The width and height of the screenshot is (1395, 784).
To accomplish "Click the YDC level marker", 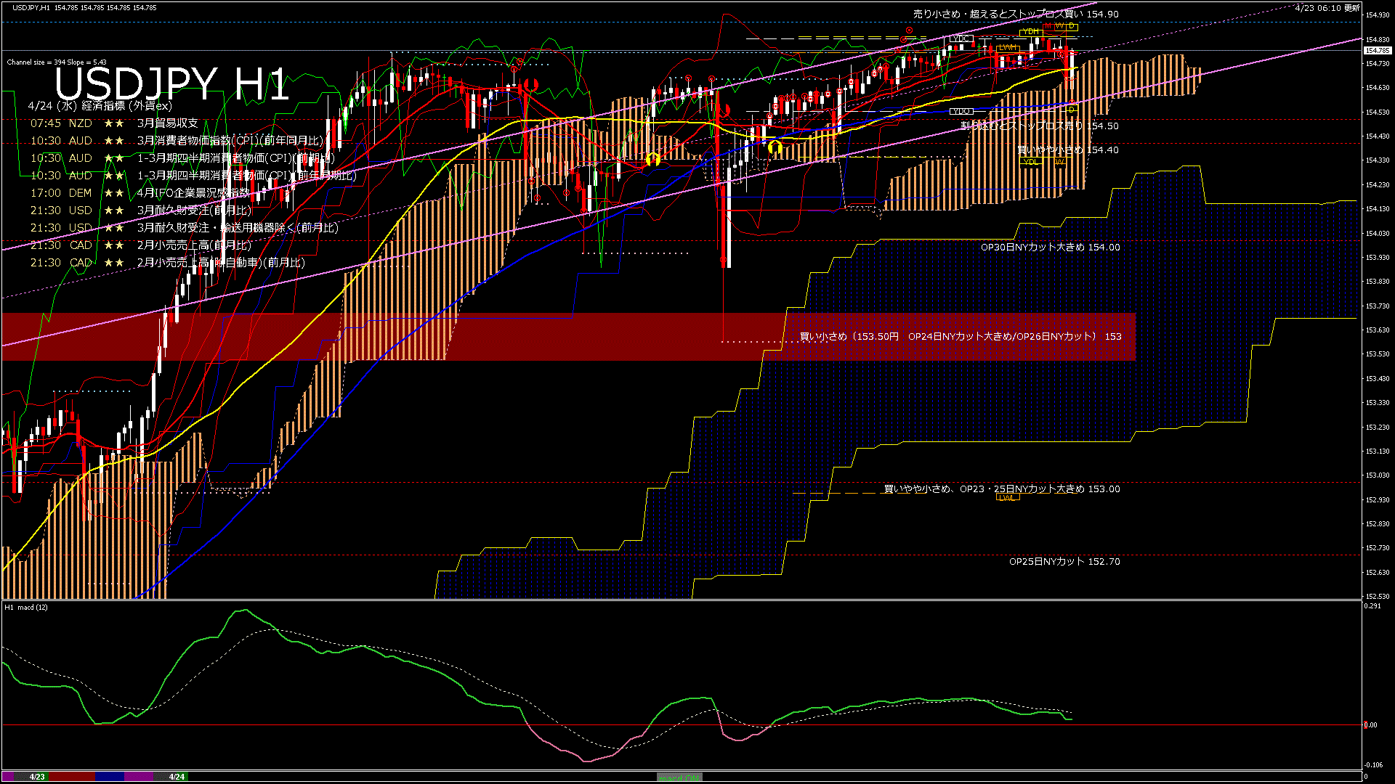I will (x=961, y=38).
